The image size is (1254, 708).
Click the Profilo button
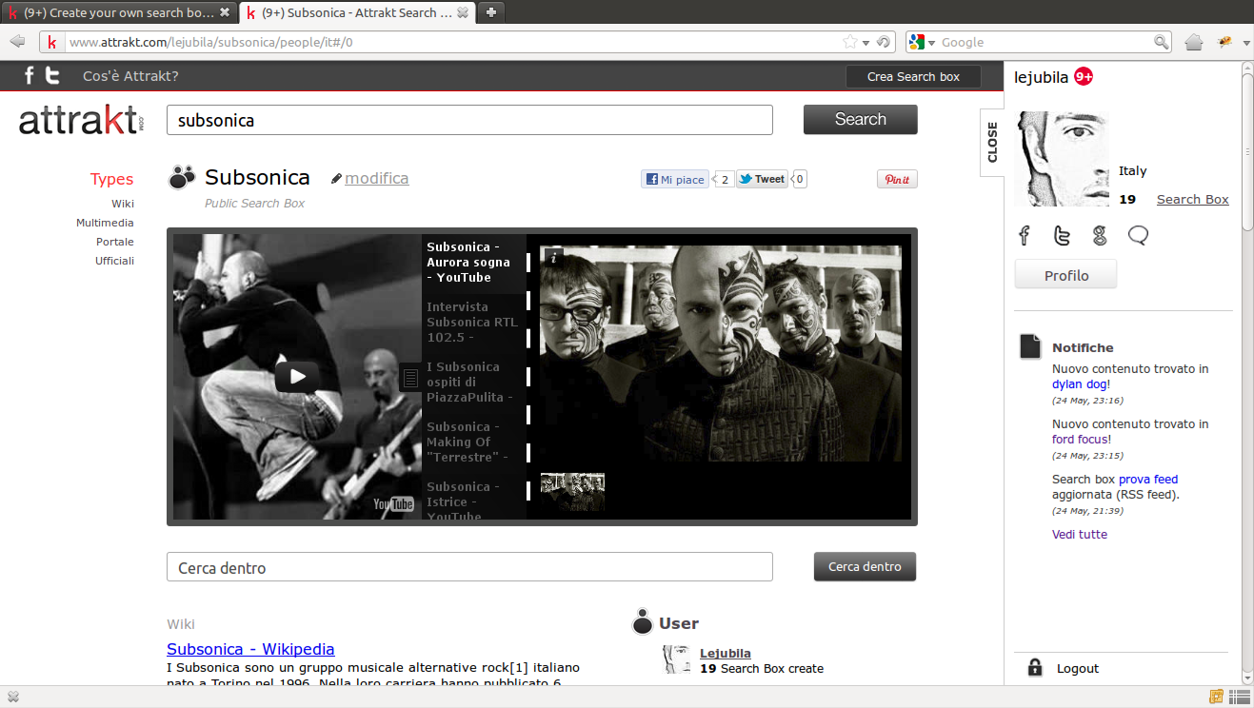pyautogui.click(x=1066, y=275)
